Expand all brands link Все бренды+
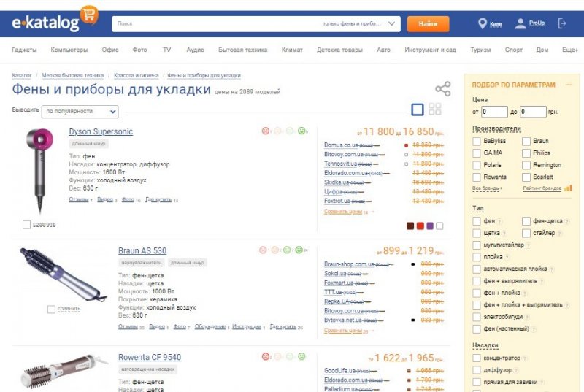The height and width of the screenshot is (392, 584). coord(487,188)
